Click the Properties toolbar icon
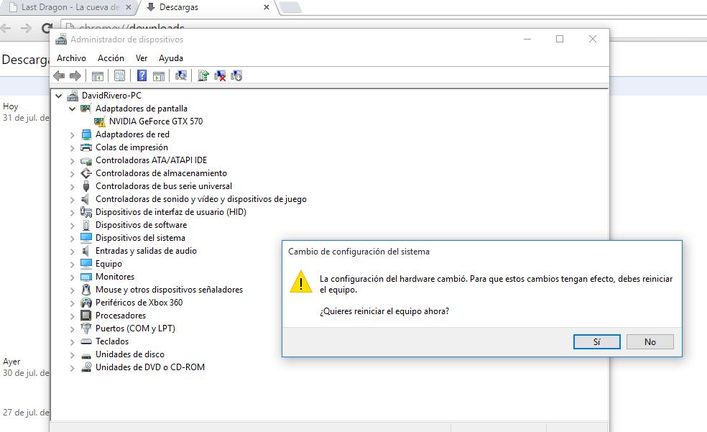The height and width of the screenshot is (432, 707). point(119,75)
